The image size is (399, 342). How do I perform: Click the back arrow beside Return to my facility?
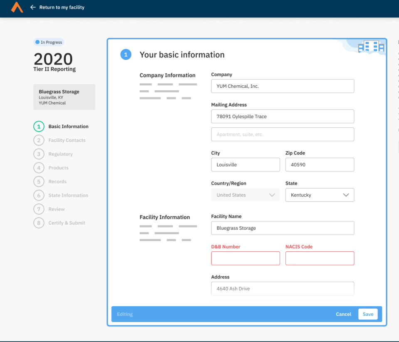pos(33,7)
